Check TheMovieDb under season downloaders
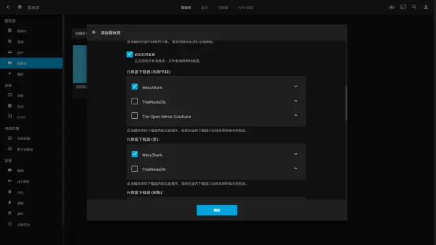The width and height of the screenshot is (436, 245). pyautogui.click(x=135, y=168)
